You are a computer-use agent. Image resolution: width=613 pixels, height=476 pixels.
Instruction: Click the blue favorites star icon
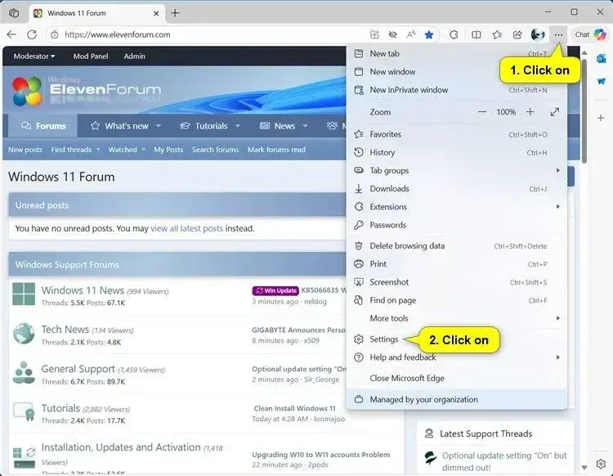[x=429, y=35]
